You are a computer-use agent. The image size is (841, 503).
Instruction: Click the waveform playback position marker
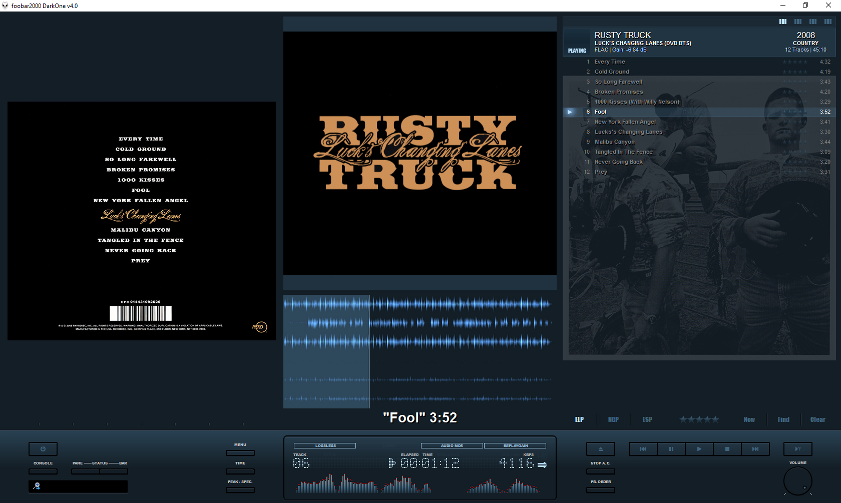coord(369,351)
